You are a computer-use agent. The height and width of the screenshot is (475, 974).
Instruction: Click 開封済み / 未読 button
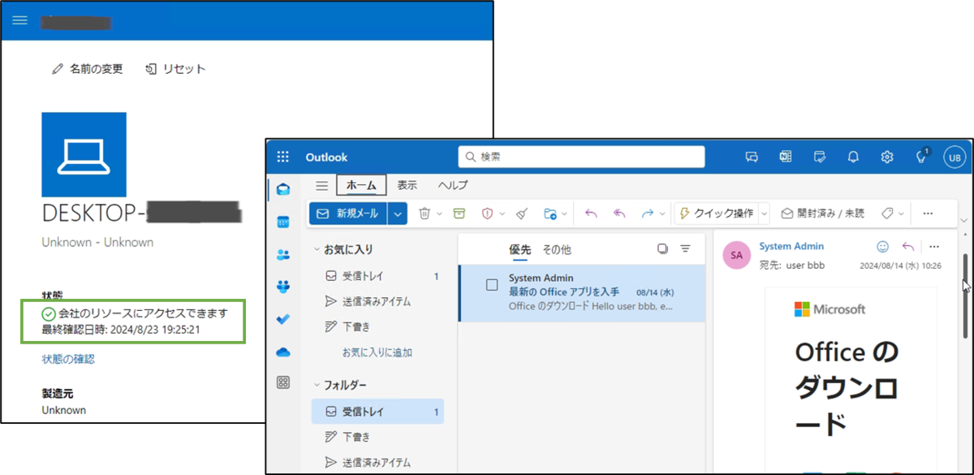[822, 214]
